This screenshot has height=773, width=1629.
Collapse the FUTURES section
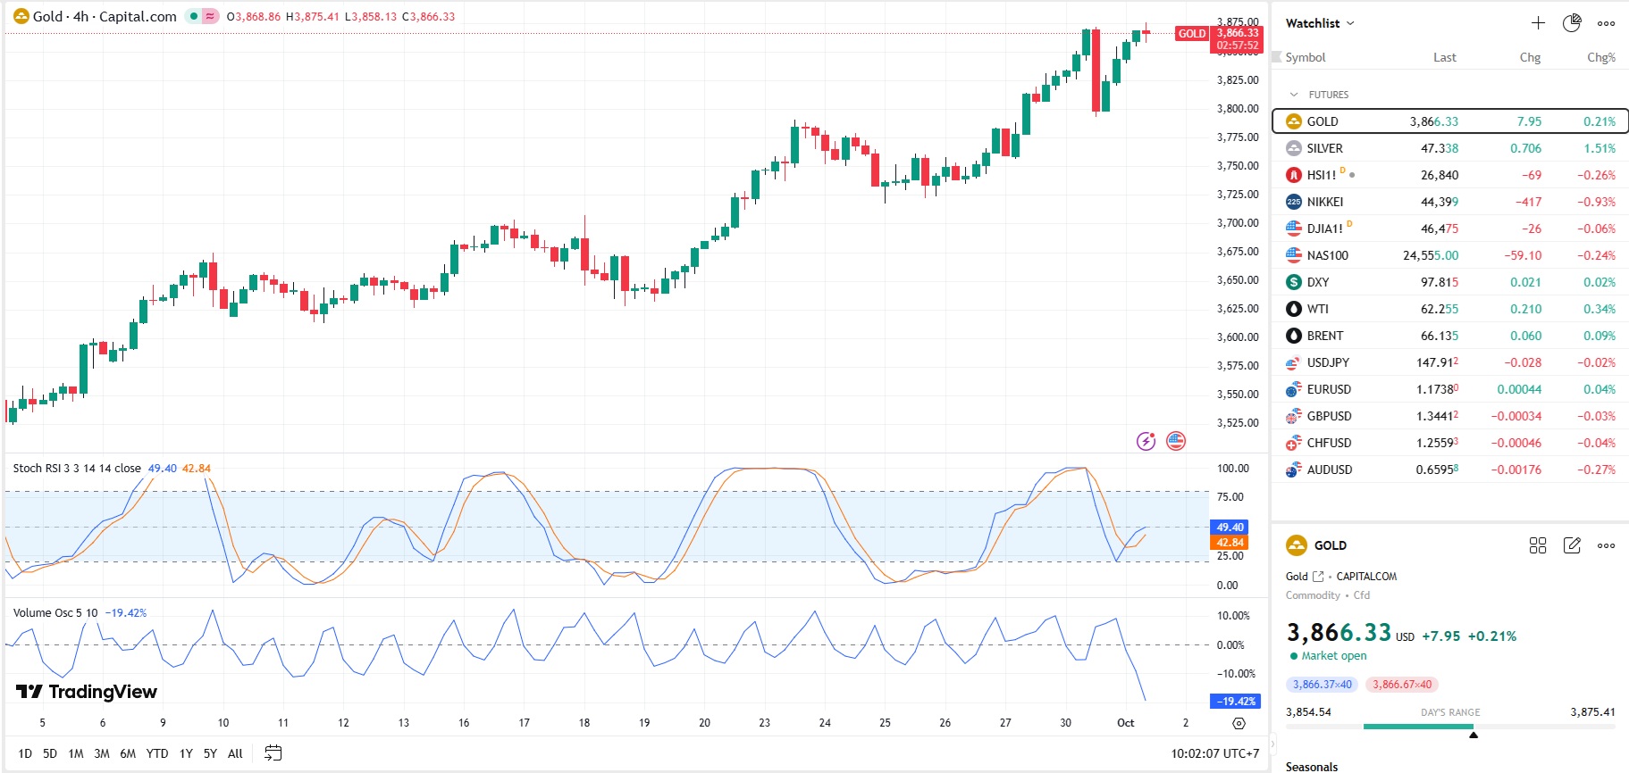pos(1293,95)
